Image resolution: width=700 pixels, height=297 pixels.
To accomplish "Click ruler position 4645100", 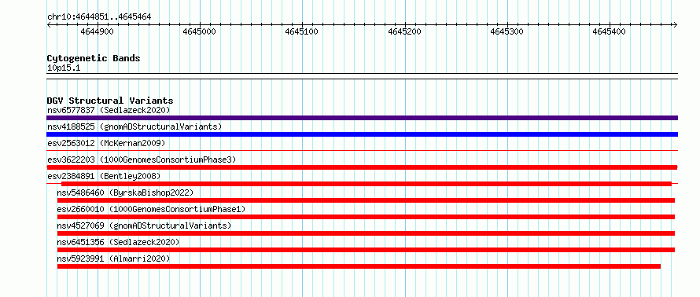I will 302,31.
